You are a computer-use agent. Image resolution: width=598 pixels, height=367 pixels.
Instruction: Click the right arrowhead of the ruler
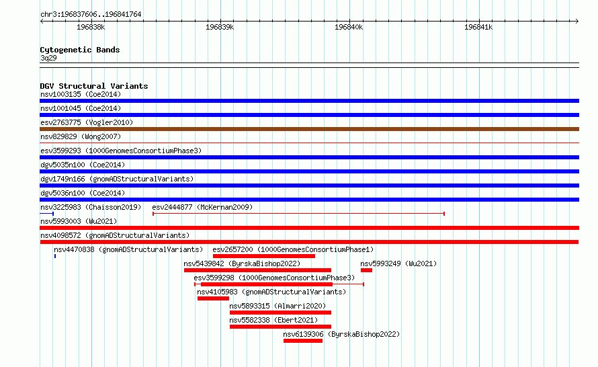[x=577, y=21]
